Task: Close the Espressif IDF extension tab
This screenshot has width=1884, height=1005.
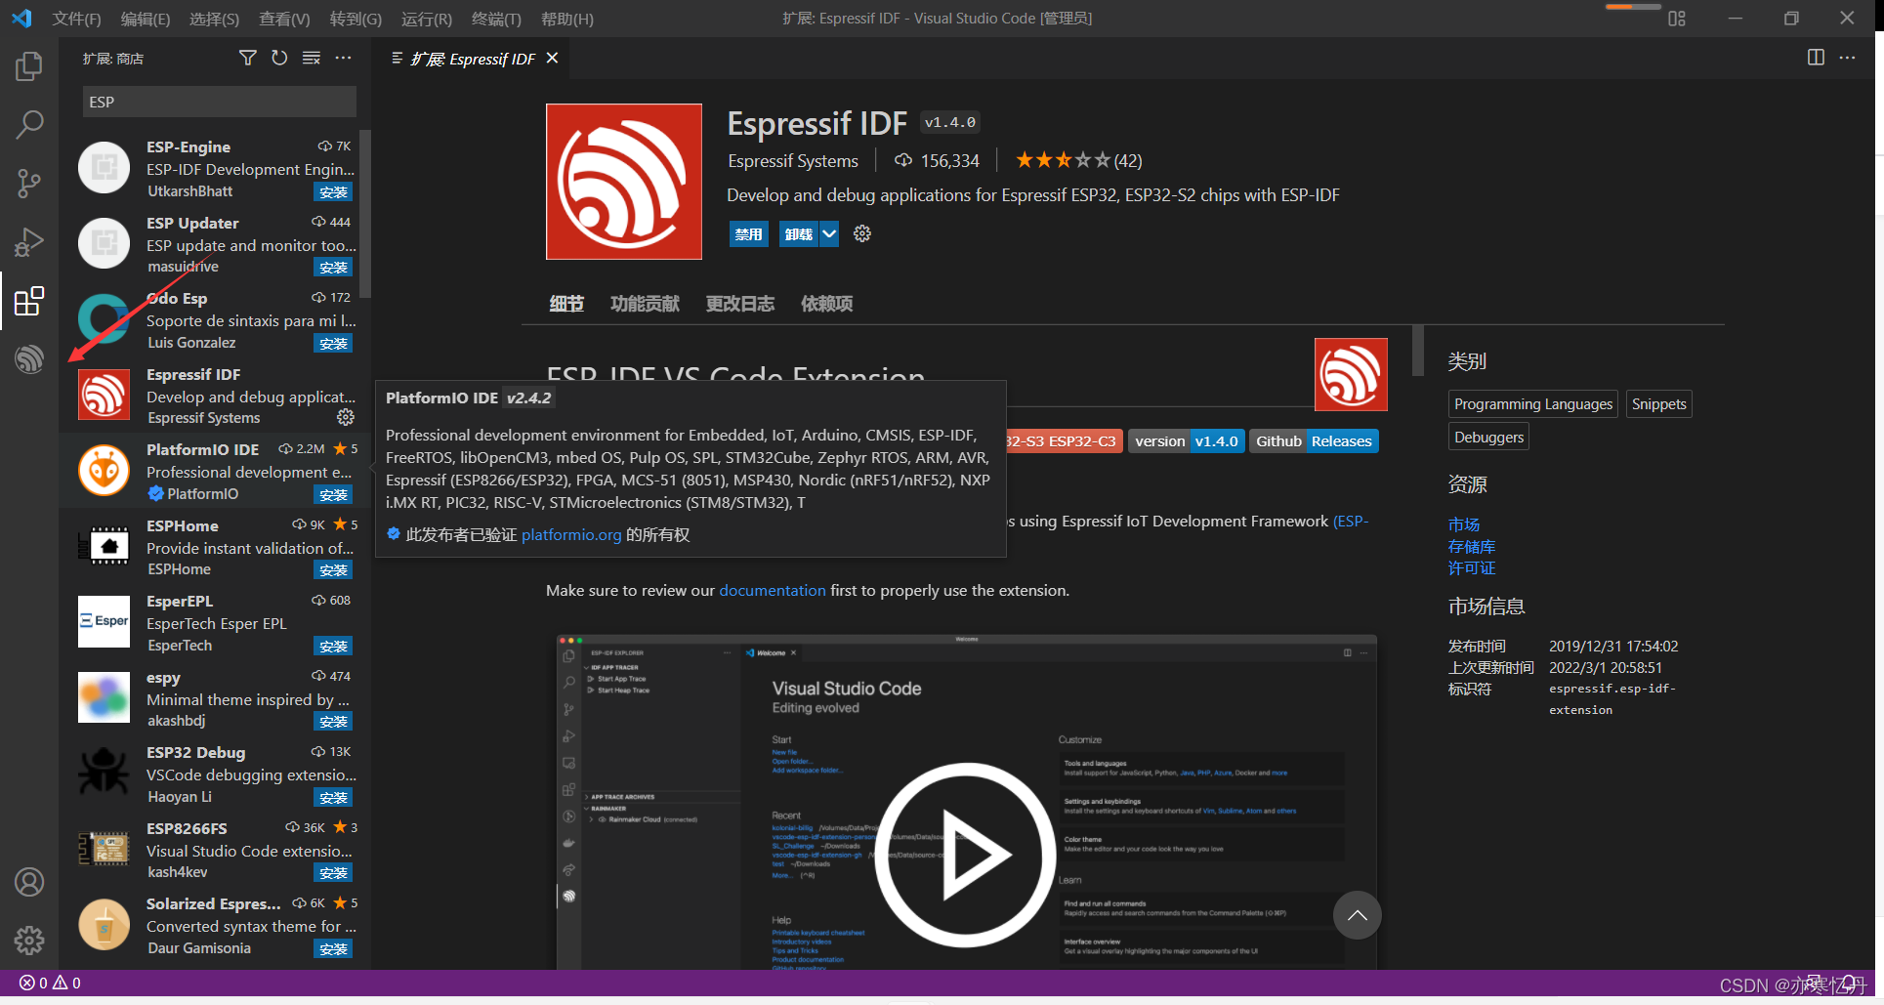Action: click(x=553, y=59)
